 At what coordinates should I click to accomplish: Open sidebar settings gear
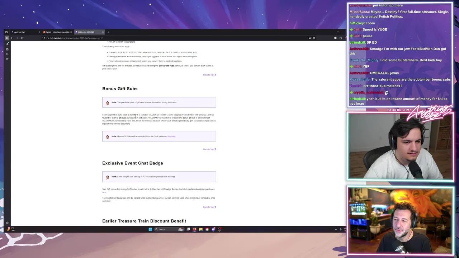pos(7,223)
